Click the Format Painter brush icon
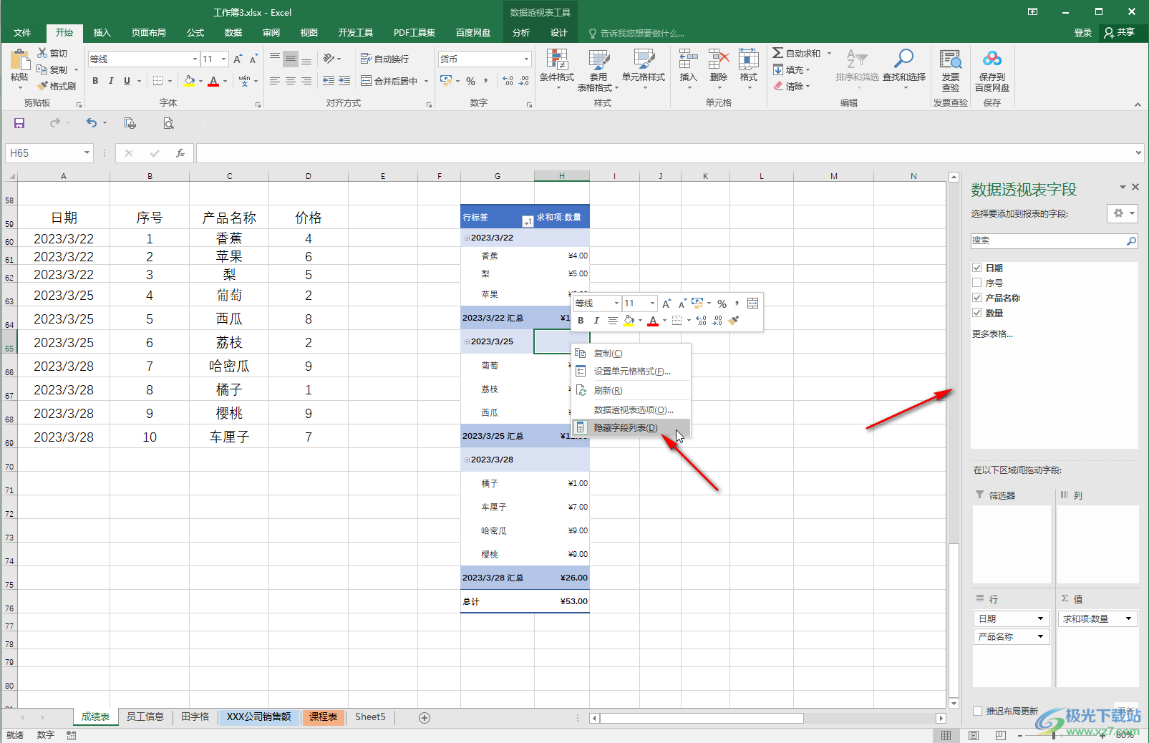The width and height of the screenshot is (1149, 743). point(42,86)
